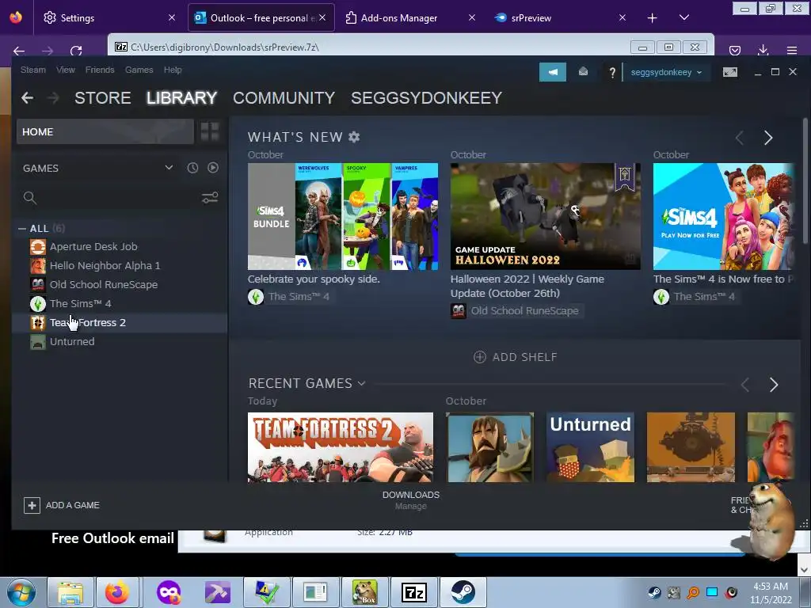
Task: Open DOWNLOADS Manage link
Action: 411,500
